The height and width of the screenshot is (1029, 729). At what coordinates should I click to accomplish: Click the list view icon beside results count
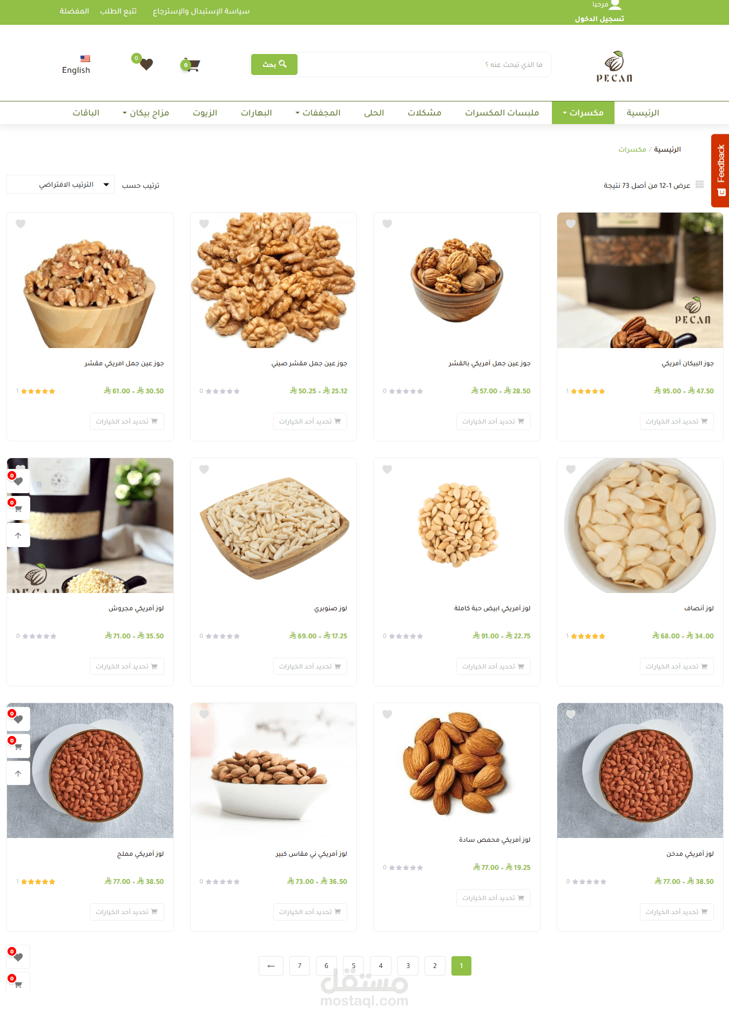699,185
